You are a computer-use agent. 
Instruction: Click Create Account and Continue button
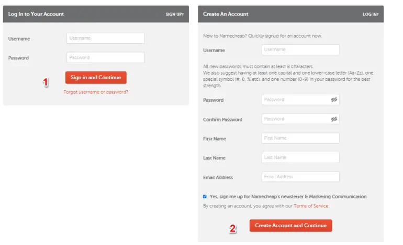pos(290,226)
